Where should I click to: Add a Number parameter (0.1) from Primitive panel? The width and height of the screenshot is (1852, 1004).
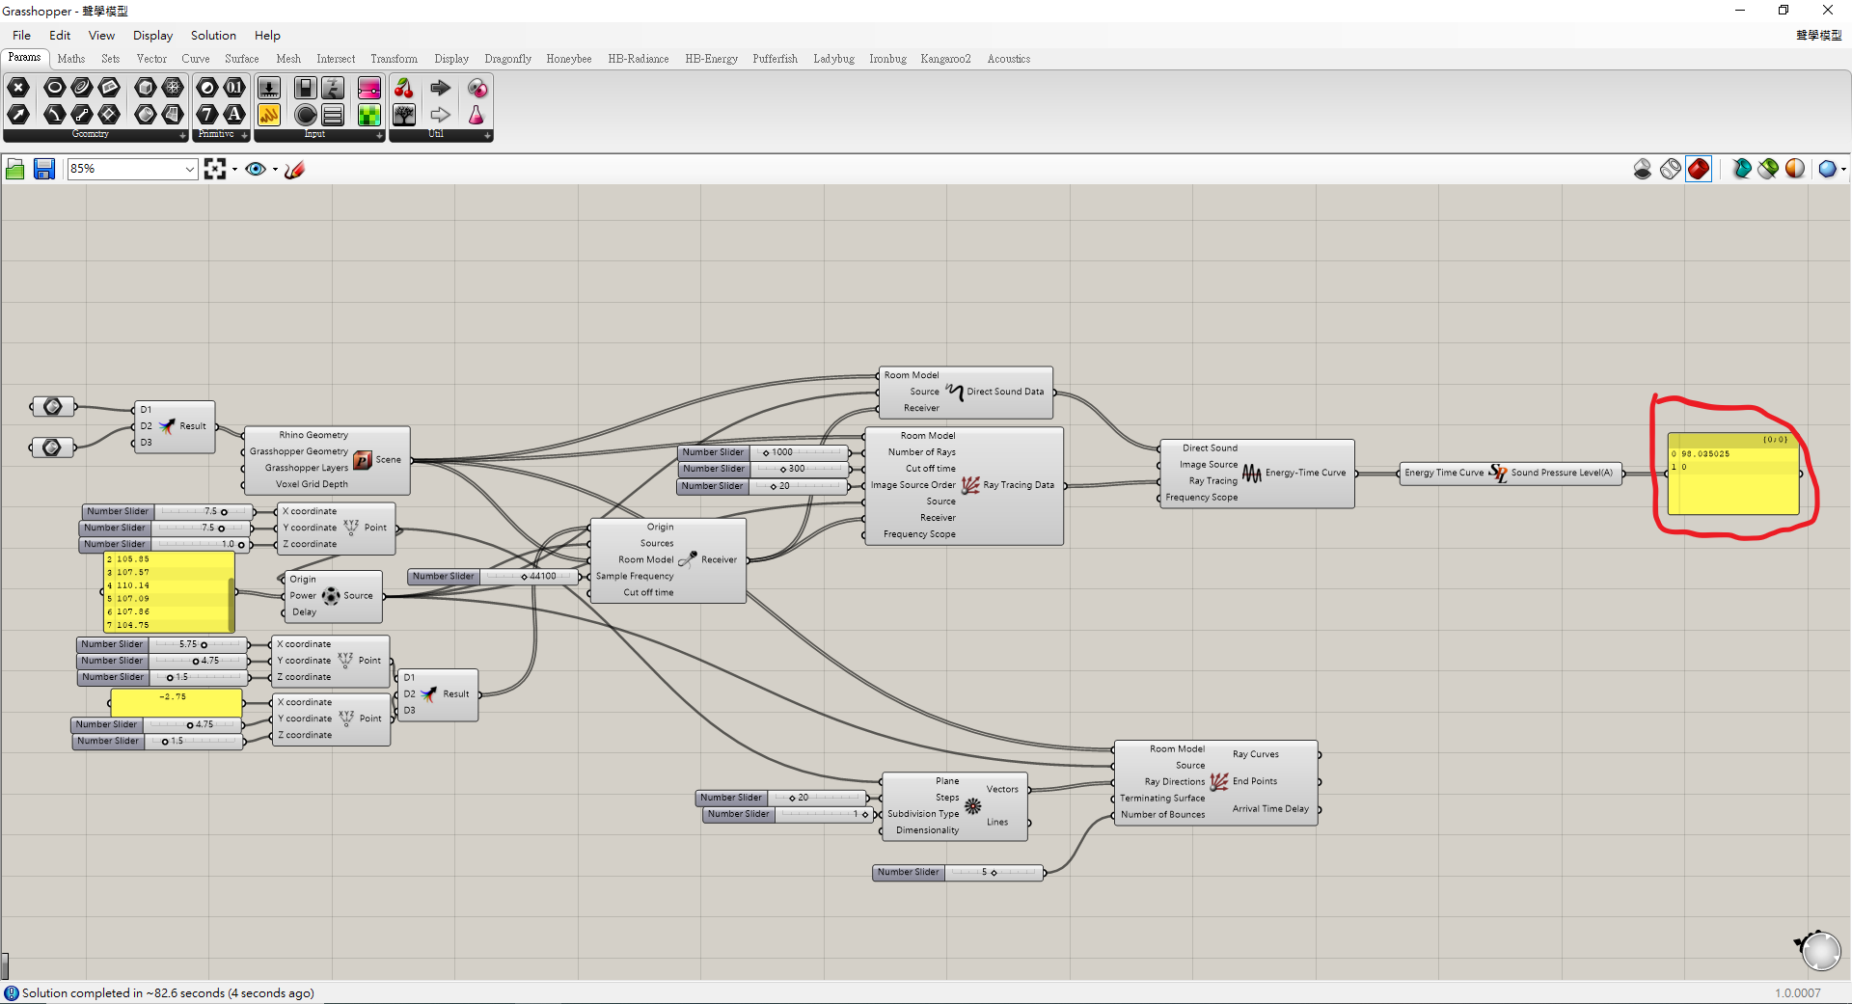pyautogui.click(x=234, y=88)
